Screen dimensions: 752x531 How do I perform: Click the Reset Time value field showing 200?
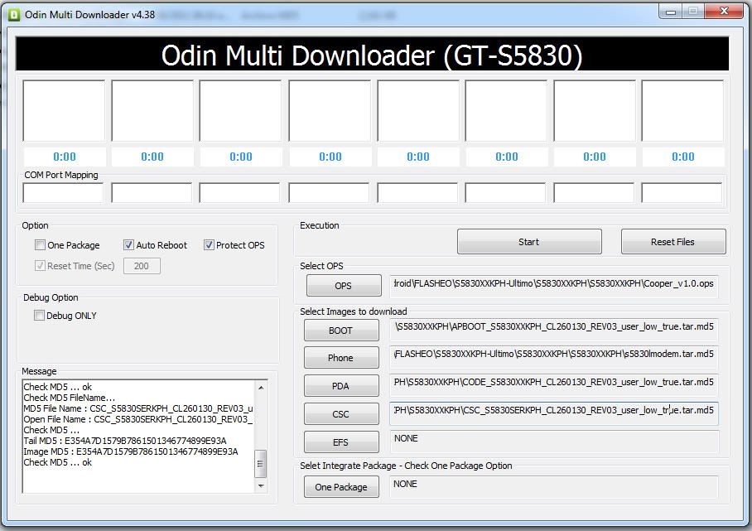(x=142, y=266)
